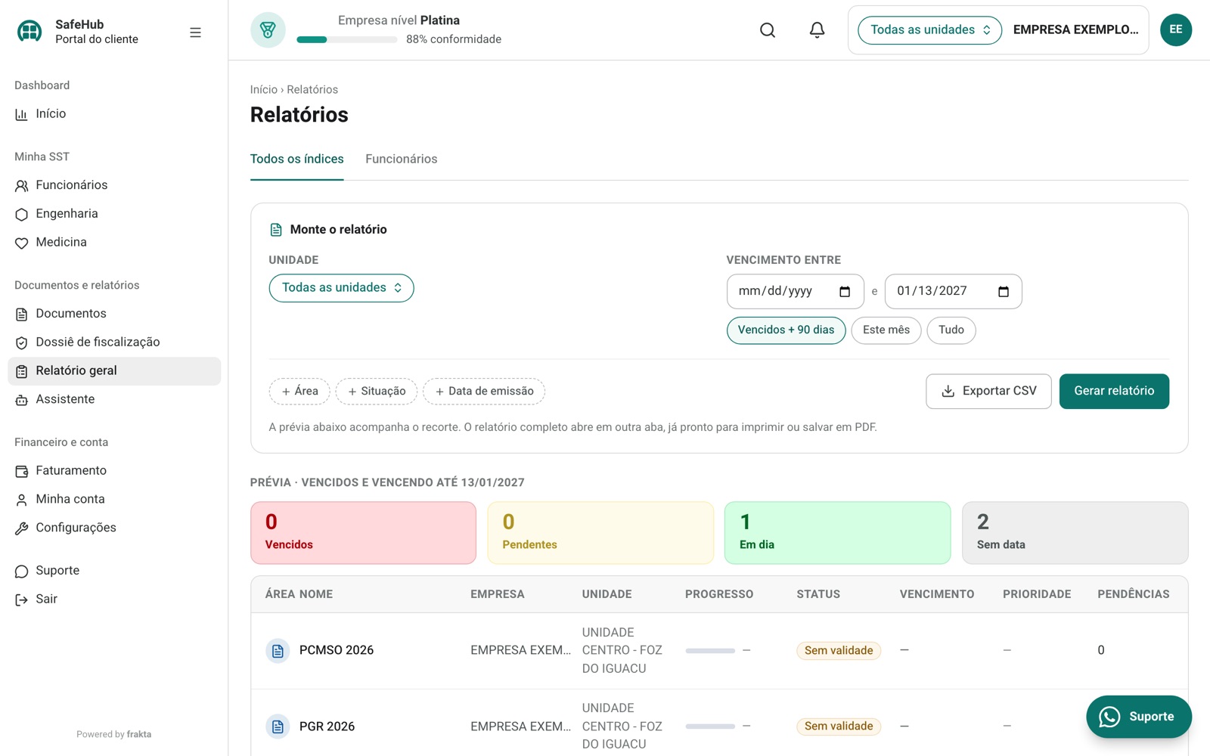Open Engenharia in the sidebar

[x=114, y=214]
